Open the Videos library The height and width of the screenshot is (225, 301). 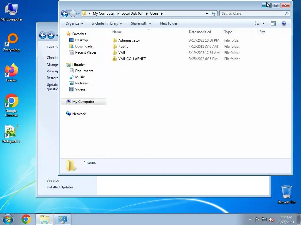(x=80, y=89)
